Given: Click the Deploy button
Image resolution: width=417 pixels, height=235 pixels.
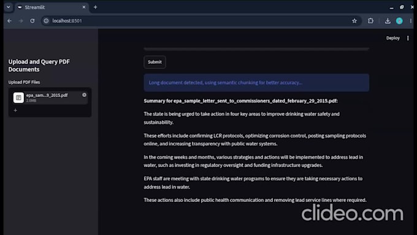Looking at the screenshot, I should click(393, 38).
